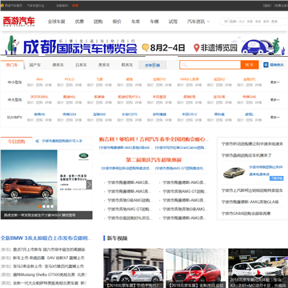This screenshot has width=288, height=288.
Task: Switch to the 美系车 tab
Action: (x=104, y=65)
